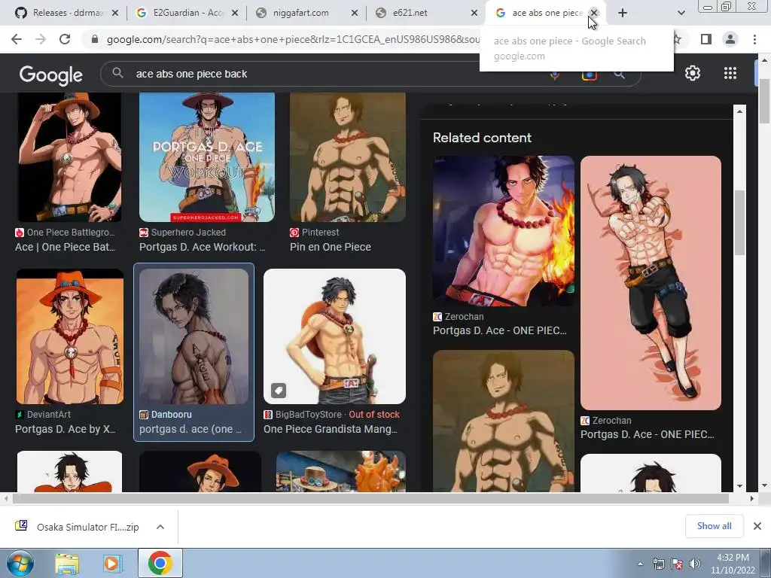Open Action Center flag tray icon

[677, 564]
